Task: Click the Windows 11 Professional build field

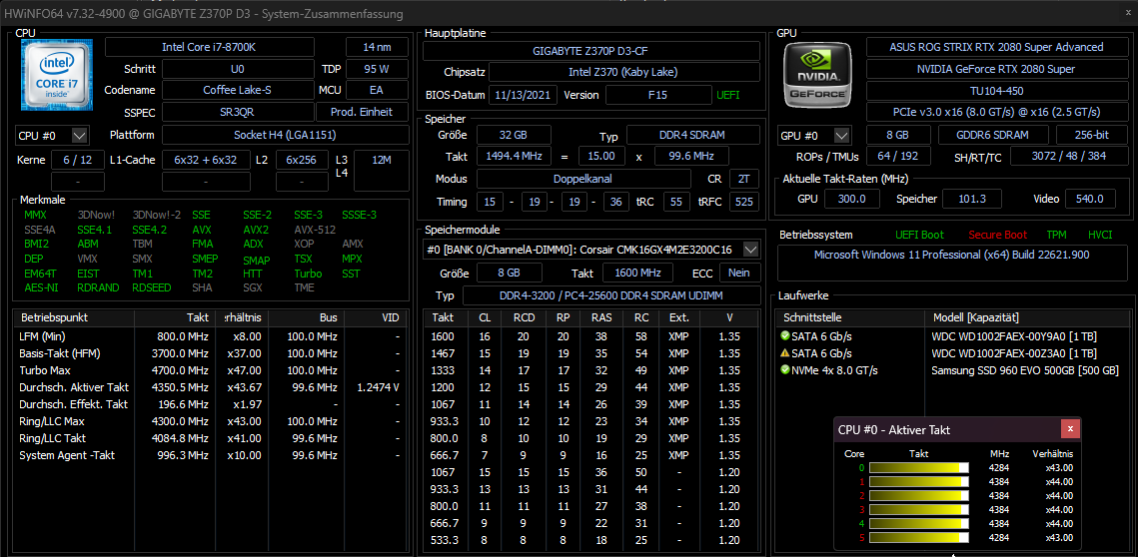Action: click(x=951, y=263)
